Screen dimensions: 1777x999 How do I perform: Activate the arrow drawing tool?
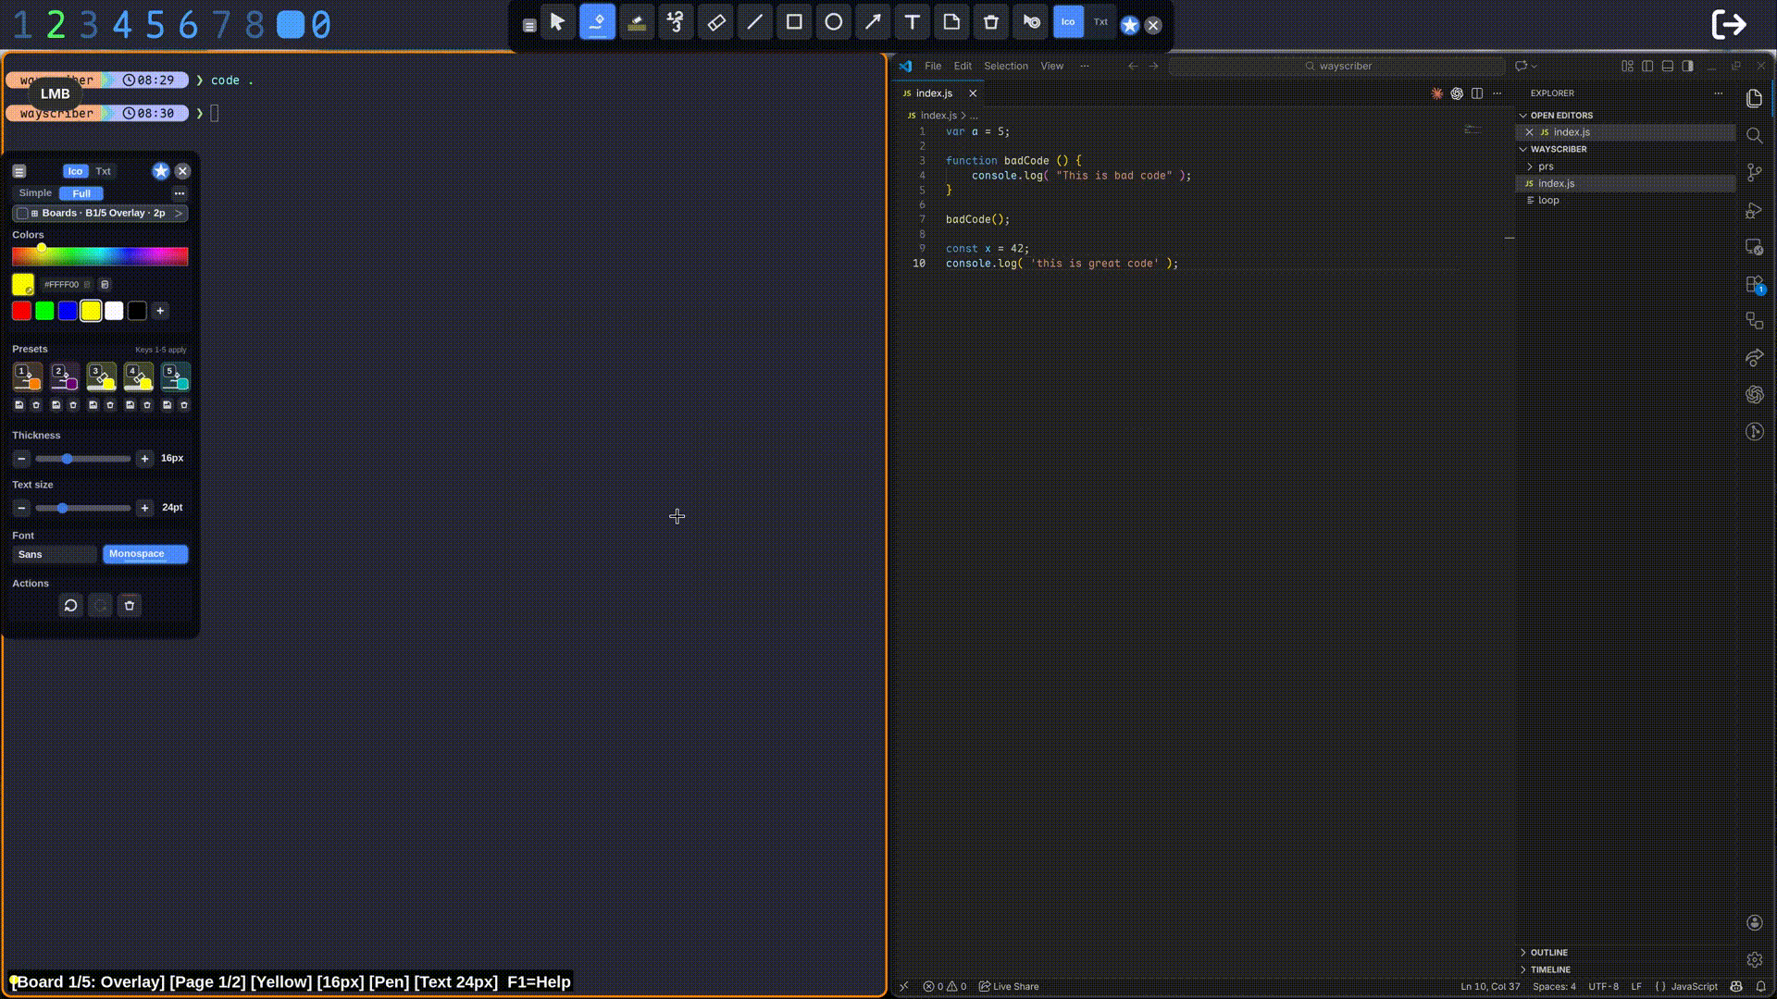(x=873, y=23)
